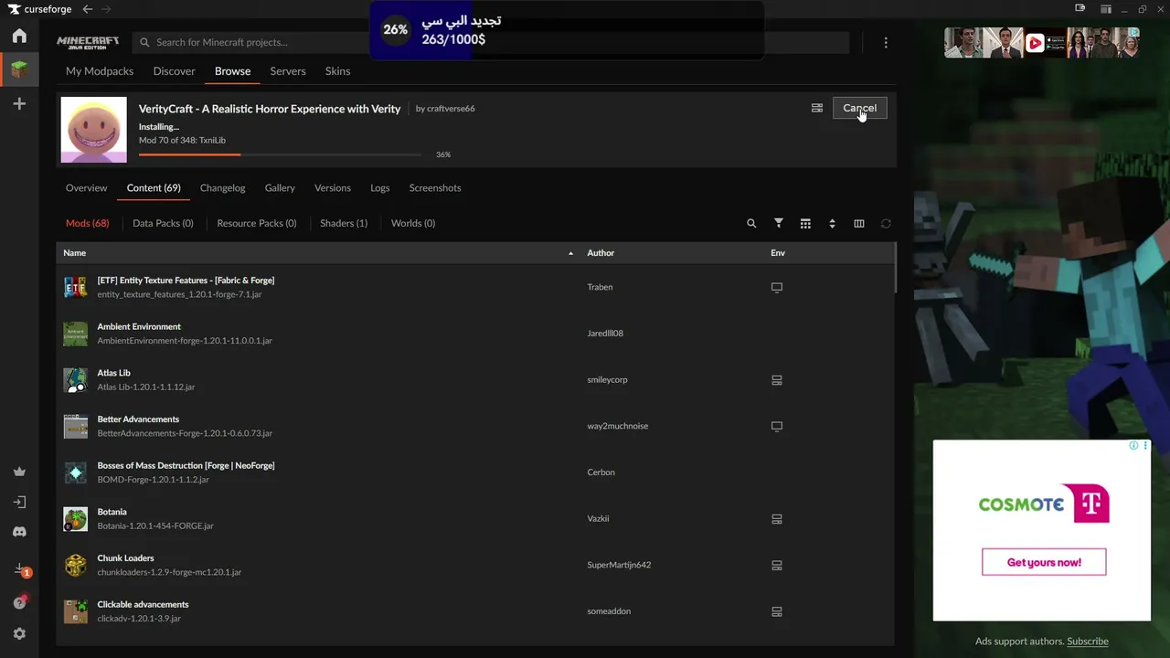Open the downloads icon with notification badge
The image size is (1170, 658).
20,569
